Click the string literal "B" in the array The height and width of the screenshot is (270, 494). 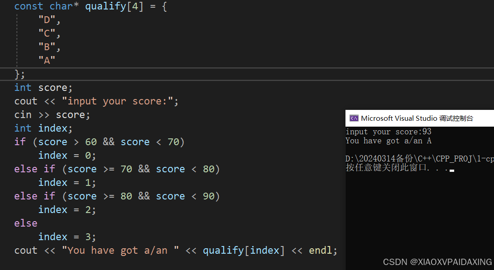coord(47,47)
